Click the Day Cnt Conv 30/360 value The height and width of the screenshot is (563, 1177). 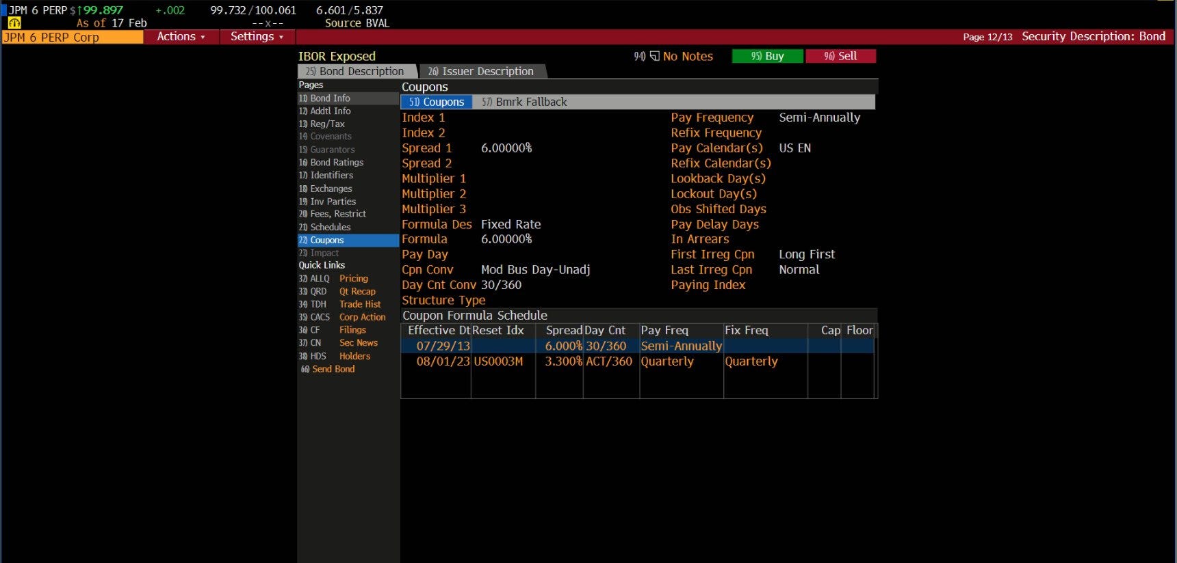501,285
